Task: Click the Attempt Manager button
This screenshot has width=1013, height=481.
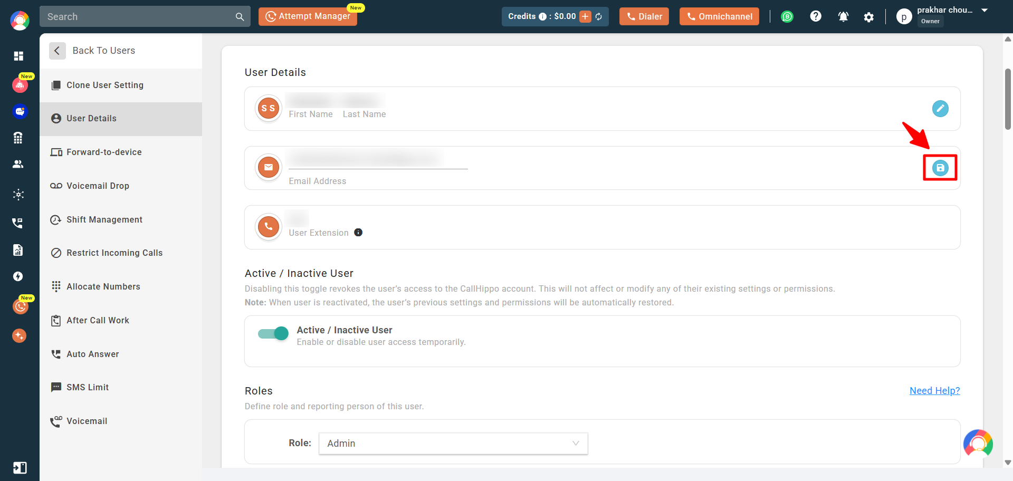Action: pos(308,16)
